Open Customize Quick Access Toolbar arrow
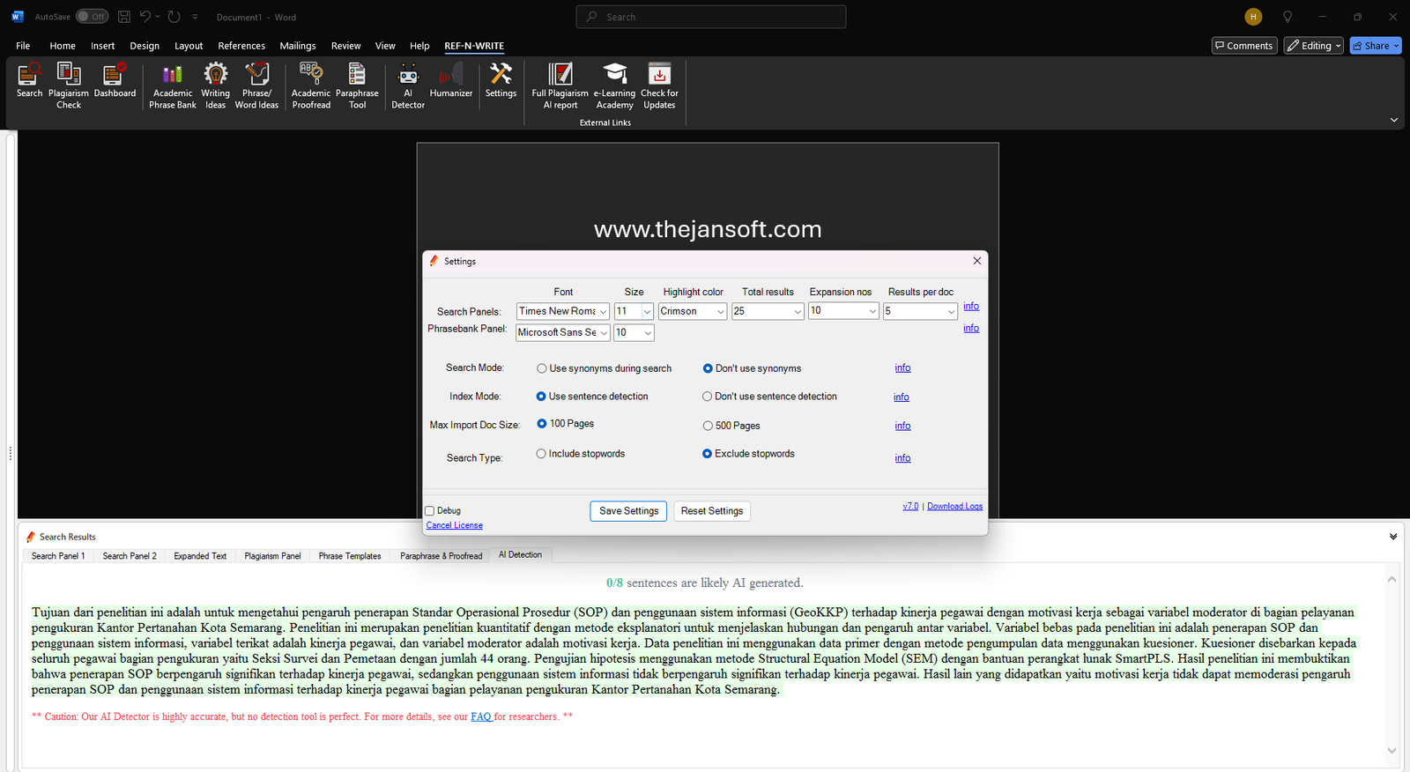 point(195,17)
